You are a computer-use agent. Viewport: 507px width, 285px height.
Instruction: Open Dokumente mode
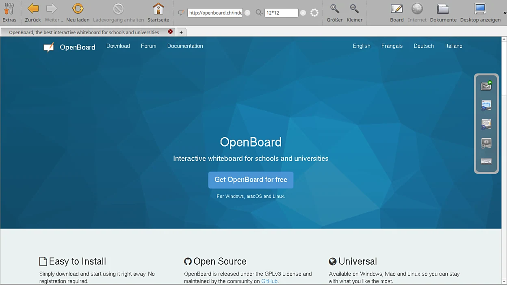pos(443,12)
